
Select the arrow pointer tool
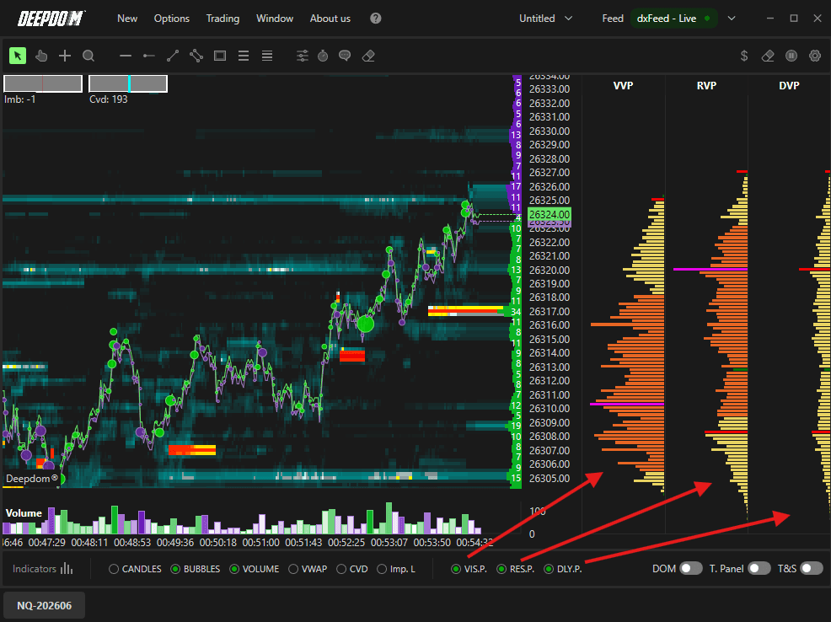coord(18,56)
